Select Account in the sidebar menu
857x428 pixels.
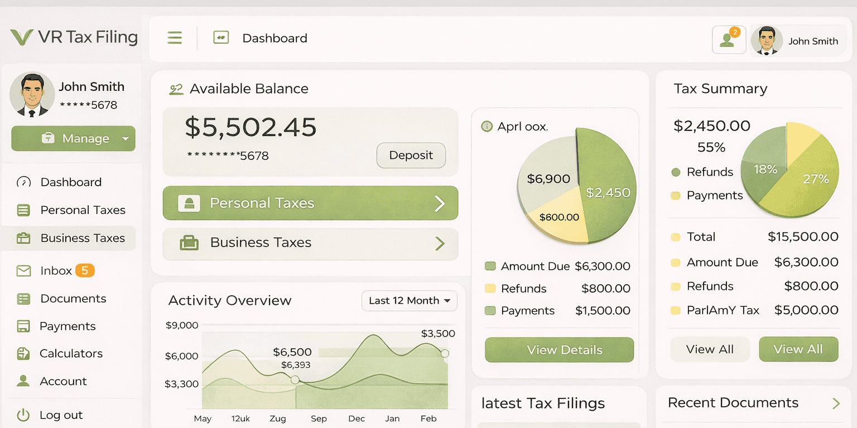[63, 381]
